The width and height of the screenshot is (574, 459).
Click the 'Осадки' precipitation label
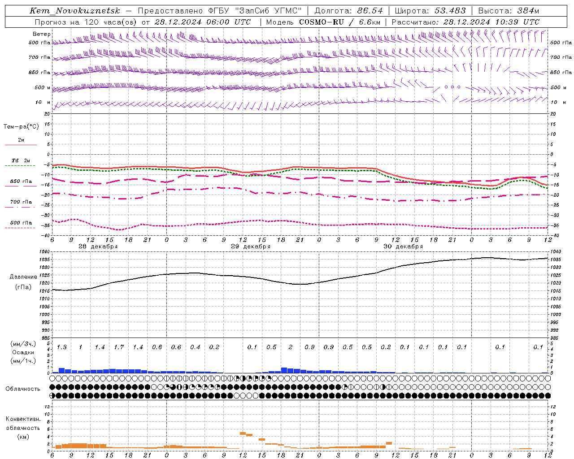[23, 352]
